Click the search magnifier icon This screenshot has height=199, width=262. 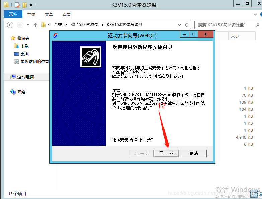click(x=258, y=25)
